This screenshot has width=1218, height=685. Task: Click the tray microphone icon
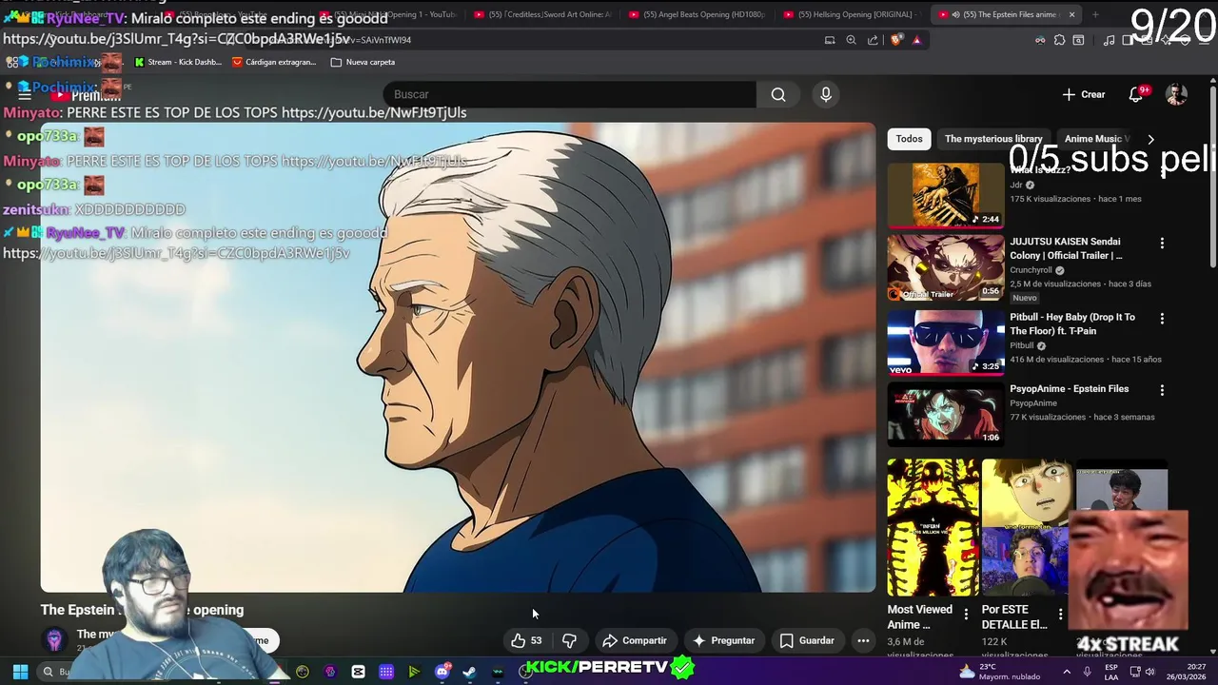[1087, 672]
